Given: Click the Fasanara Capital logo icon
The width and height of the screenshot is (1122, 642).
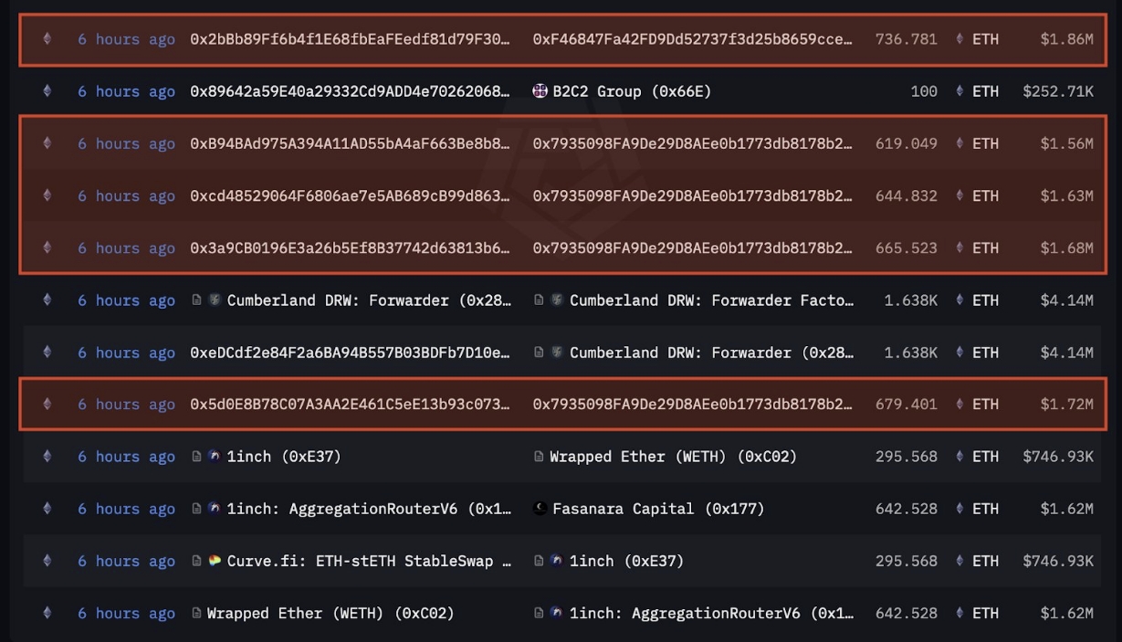Looking at the screenshot, I should [540, 509].
